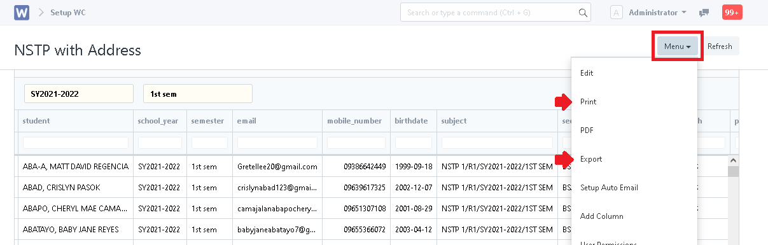This screenshot has width=768, height=245.
Task: Click the Refresh button
Action: pyautogui.click(x=720, y=46)
